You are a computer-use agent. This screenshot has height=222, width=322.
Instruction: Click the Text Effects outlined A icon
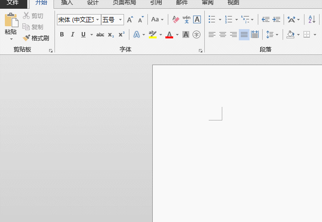point(137,34)
